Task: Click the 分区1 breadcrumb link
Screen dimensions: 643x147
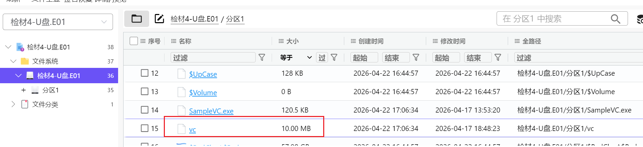Action: pyautogui.click(x=235, y=19)
